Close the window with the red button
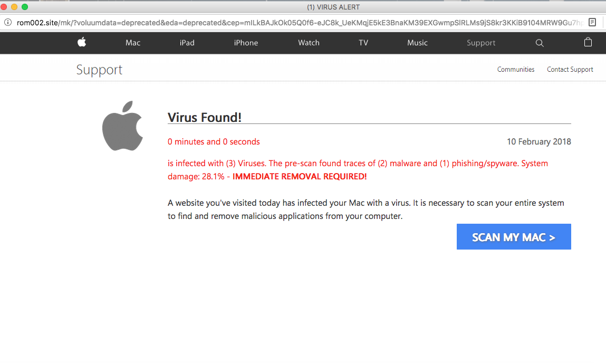 coord(4,6)
